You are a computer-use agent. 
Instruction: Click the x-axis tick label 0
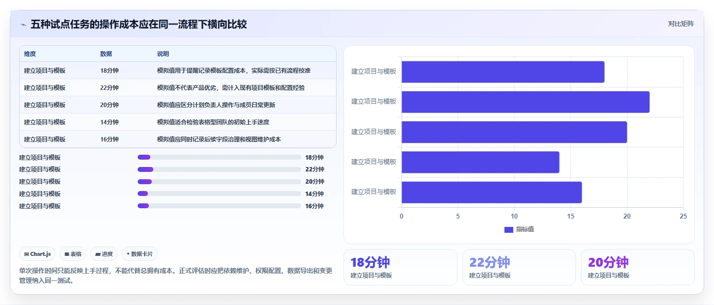401,217
